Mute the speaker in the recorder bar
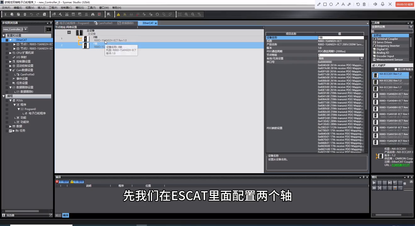Image resolution: width=415 pixels, height=226 pixels. click(375, 4)
